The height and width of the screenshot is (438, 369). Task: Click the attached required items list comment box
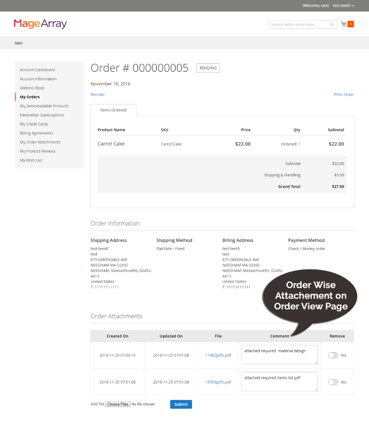click(x=279, y=381)
